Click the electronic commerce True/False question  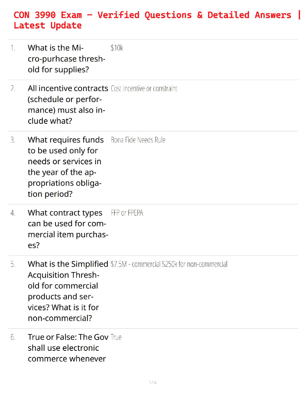click(x=68, y=348)
